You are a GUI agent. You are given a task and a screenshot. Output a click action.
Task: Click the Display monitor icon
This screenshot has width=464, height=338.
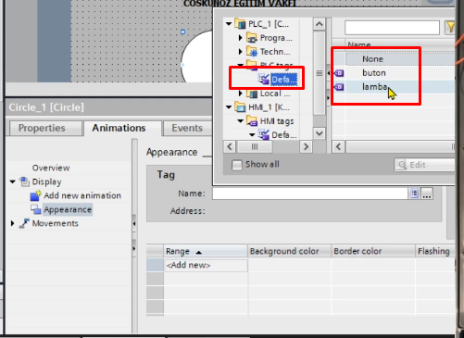24,182
